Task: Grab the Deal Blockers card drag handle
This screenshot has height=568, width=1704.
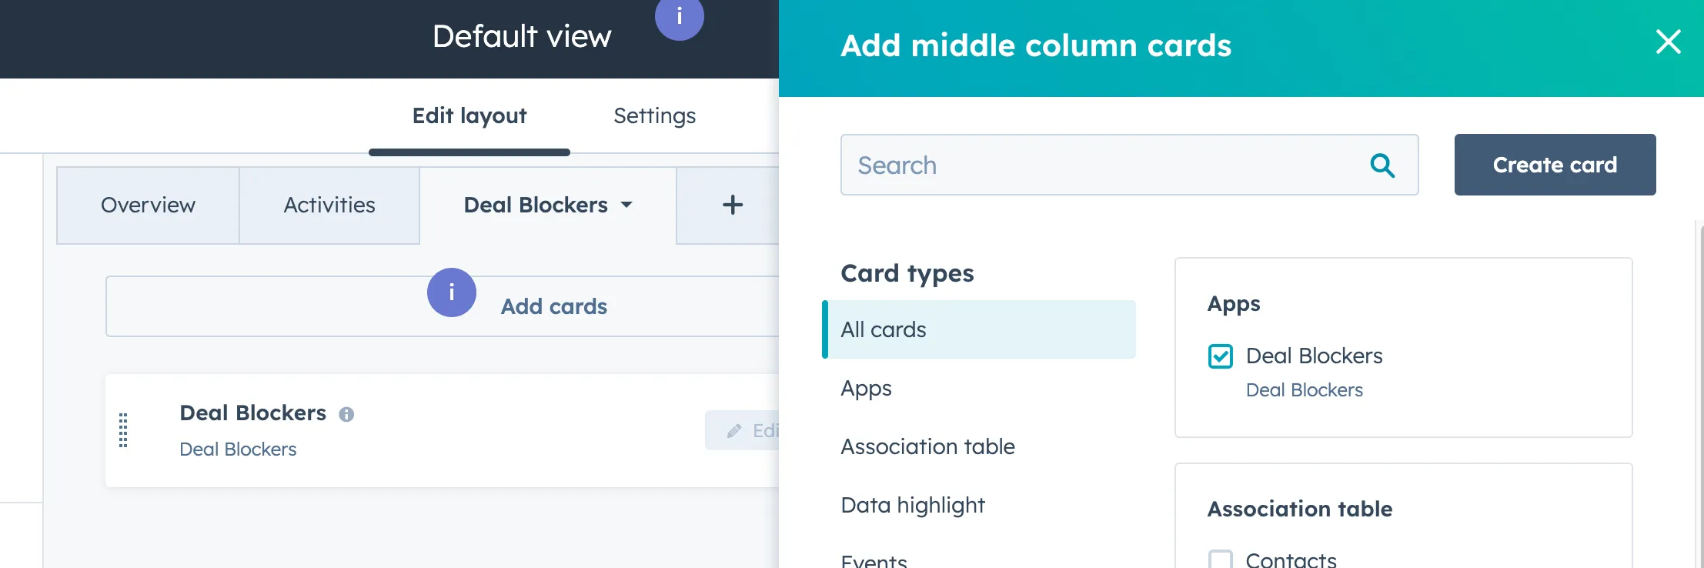Action: [123, 430]
